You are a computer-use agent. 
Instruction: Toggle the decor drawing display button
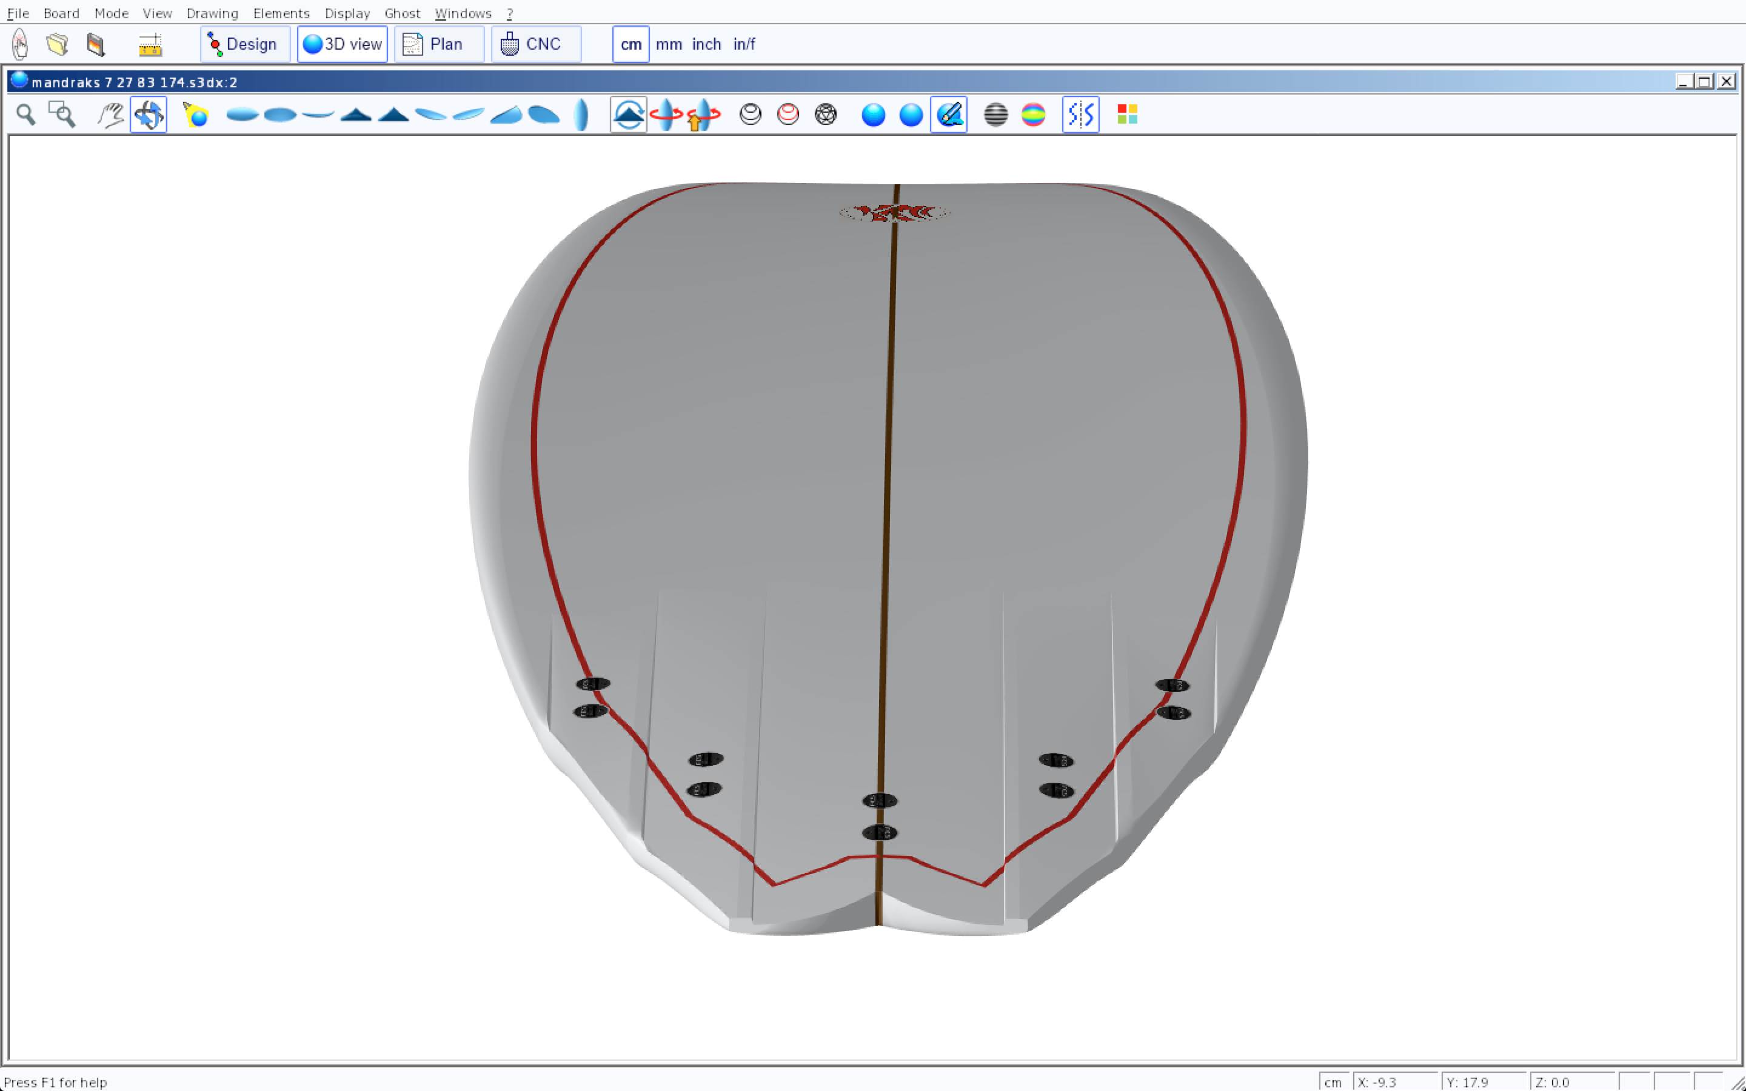[949, 115]
